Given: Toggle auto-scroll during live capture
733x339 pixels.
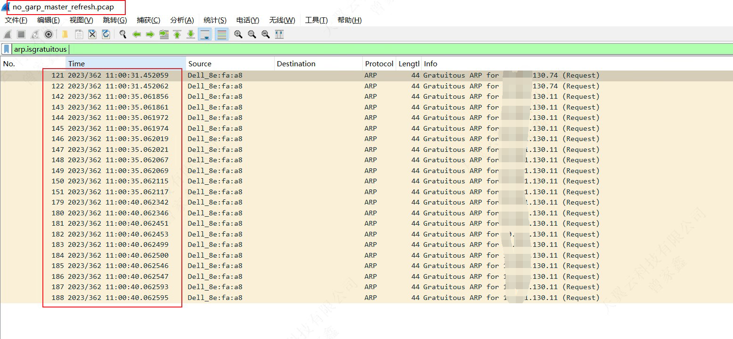Looking at the screenshot, I should pos(205,34).
